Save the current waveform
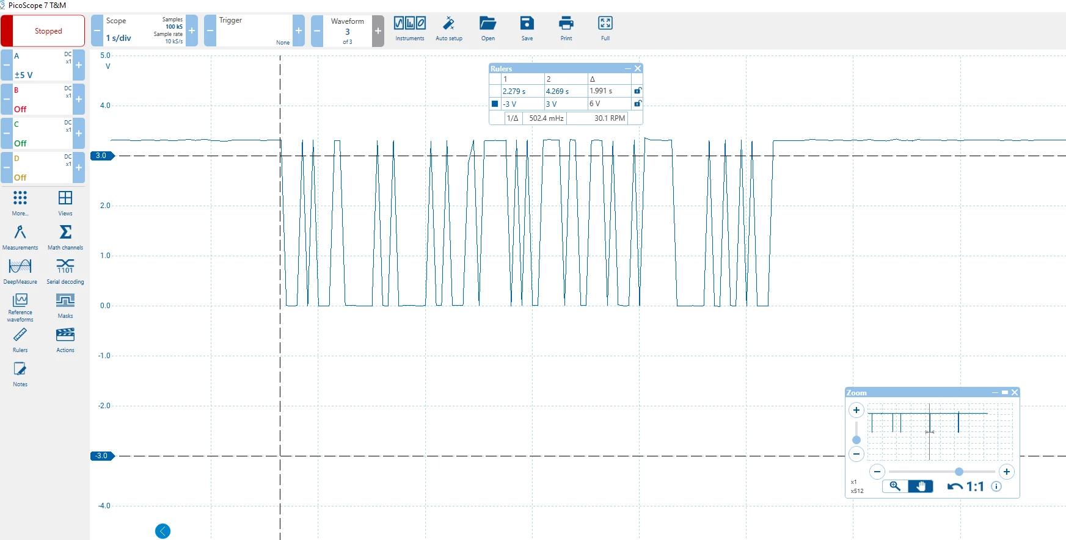1066x540 pixels. pyautogui.click(x=527, y=29)
